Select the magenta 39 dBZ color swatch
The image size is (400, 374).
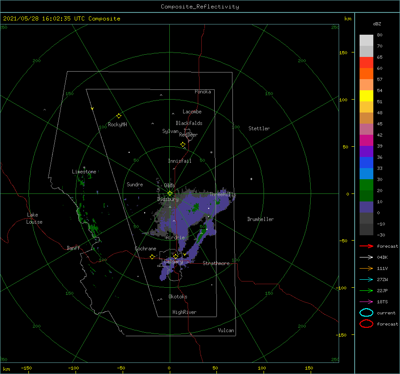[x=366, y=141]
